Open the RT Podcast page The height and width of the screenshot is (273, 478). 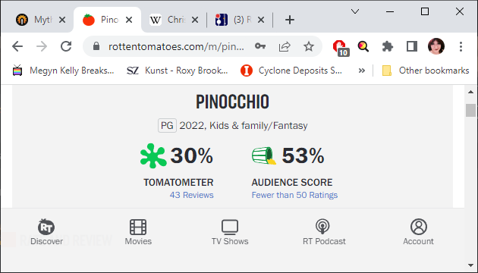coord(324,232)
